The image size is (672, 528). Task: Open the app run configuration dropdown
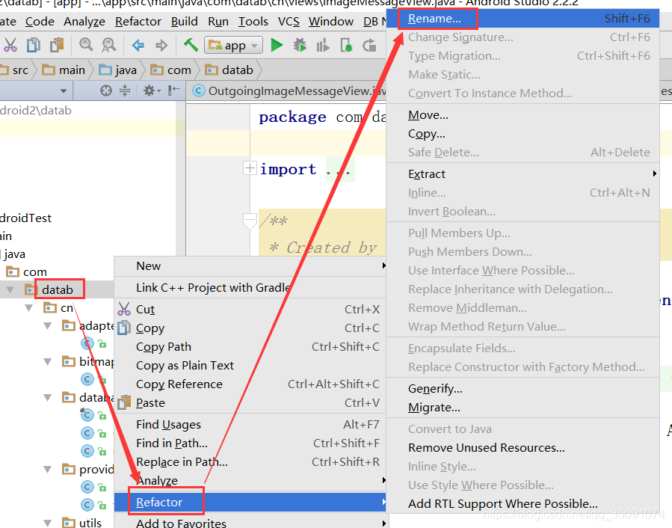233,45
